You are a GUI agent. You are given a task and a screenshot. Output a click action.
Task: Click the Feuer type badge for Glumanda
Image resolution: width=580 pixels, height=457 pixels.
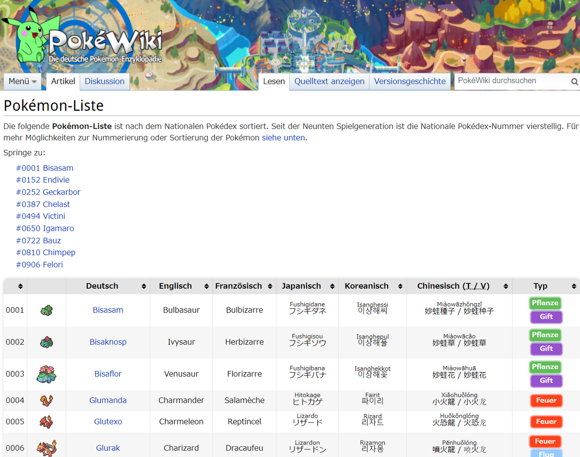click(546, 400)
